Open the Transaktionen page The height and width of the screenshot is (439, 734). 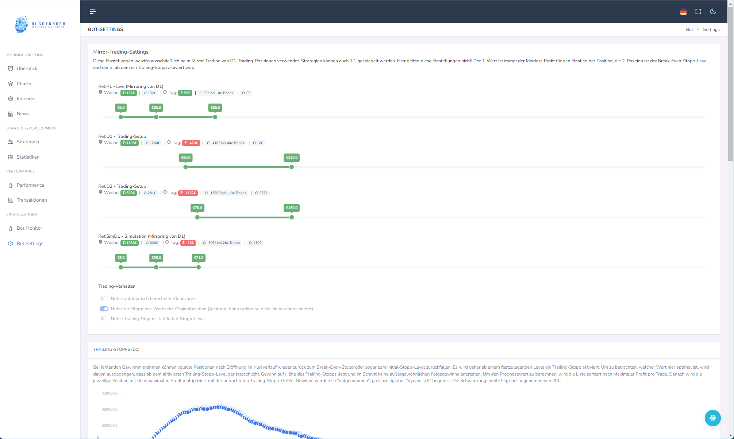pyautogui.click(x=32, y=200)
